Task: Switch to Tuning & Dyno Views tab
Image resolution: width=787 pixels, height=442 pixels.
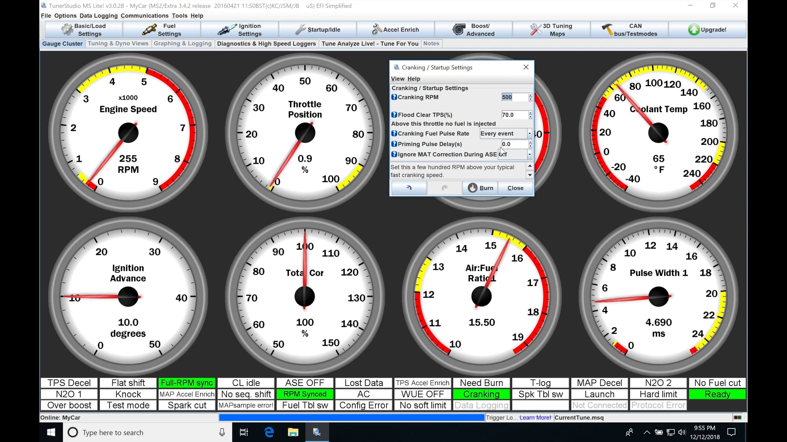Action: click(118, 43)
